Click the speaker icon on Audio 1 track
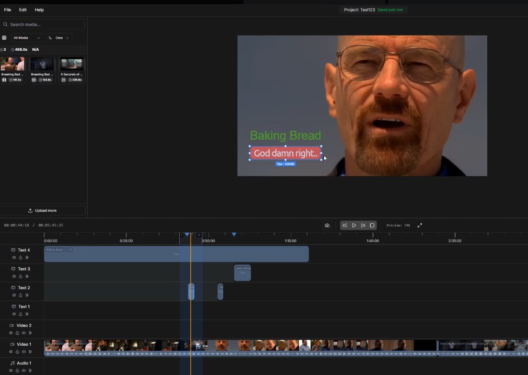Screen dimensions: 528x375 [24, 370]
